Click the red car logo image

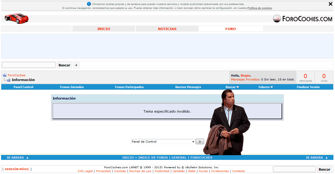[16, 18]
